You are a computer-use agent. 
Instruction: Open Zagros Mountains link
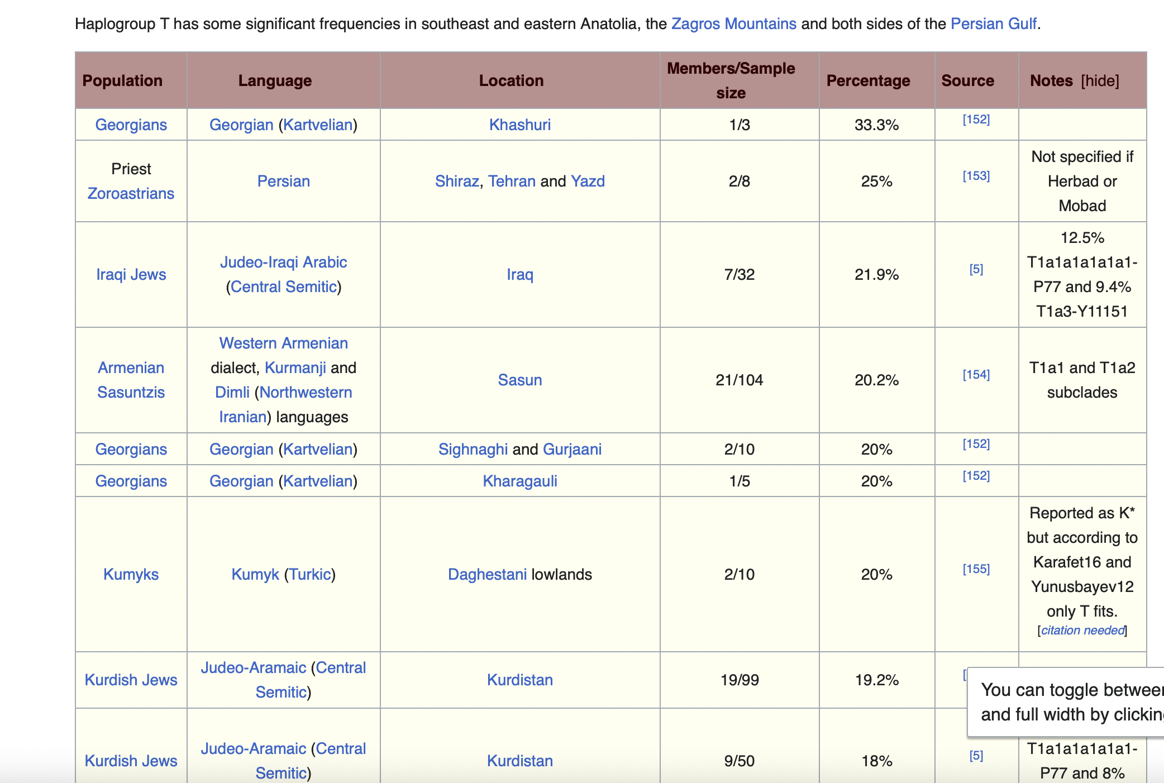(x=733, y=24)
